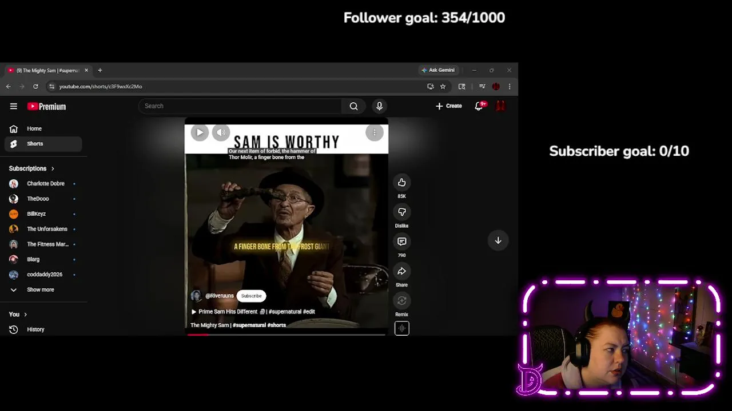
Task: Expand Show more subscriptions
Action: pos(43,289)
